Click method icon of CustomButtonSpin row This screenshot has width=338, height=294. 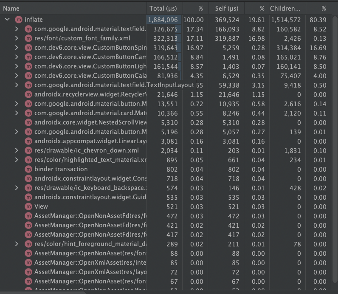(28, 48)
